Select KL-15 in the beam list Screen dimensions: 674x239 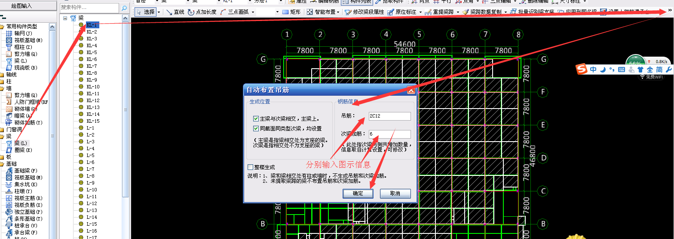[x=93, y=121]
